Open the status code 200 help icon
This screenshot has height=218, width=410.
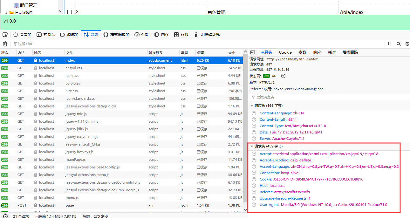click(x=283, y=76)
